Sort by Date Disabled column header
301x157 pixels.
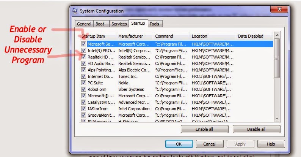tap(254, 36)
